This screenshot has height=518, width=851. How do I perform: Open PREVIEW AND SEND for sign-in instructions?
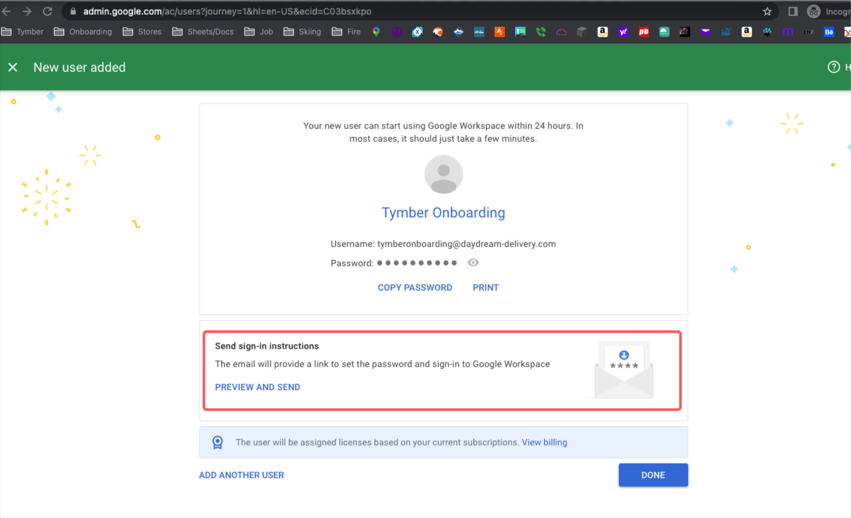(257, 387)
